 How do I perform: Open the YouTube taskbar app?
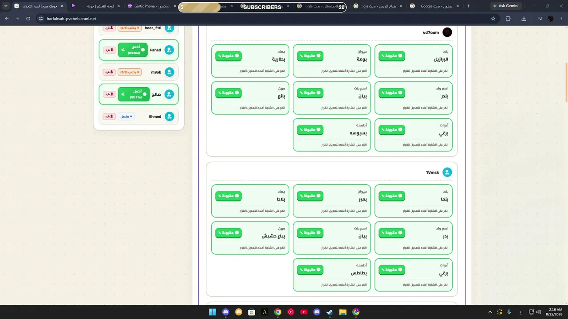point(304,312)
